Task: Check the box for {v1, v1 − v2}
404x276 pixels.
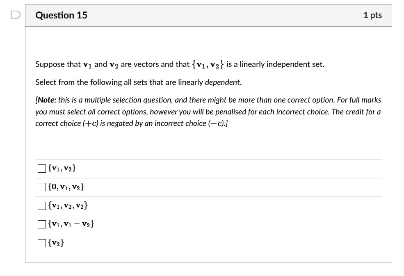Action: (x=41, y=224)
